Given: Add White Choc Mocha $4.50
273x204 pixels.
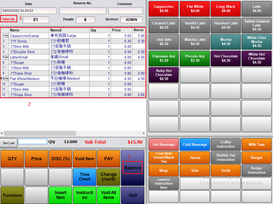Looking at the screenshot, I should point(257,42).
